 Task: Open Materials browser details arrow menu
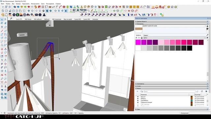(x=207, y=38)
